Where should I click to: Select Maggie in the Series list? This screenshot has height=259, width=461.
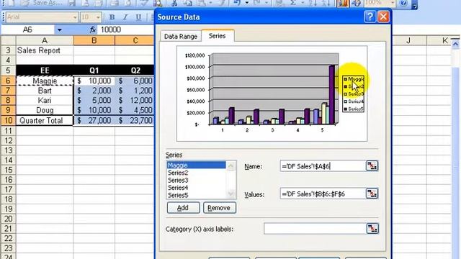click(x=196, y=165)
